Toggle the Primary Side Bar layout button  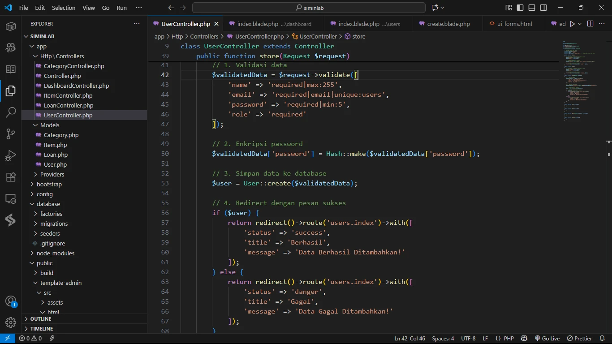[520, 8]
